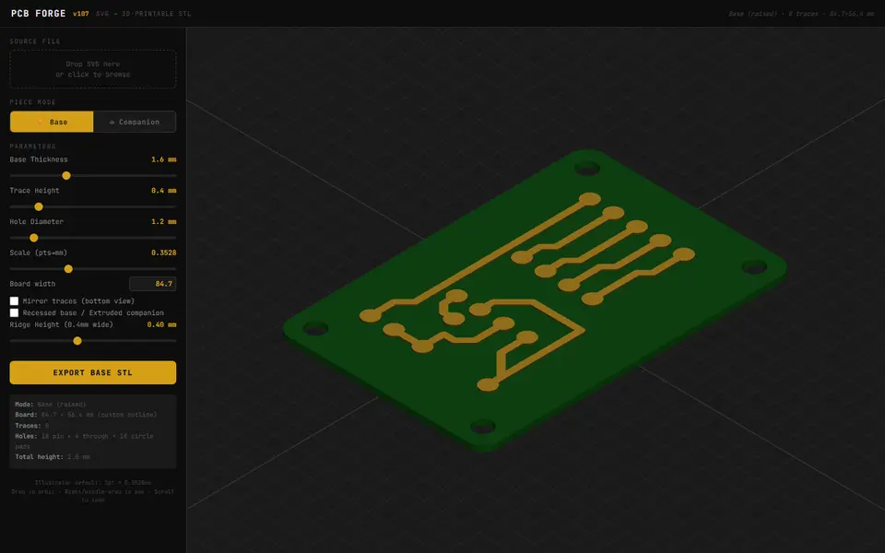
Task: Open the Drop SVG here upload zone
Action: tap(92, 69)
